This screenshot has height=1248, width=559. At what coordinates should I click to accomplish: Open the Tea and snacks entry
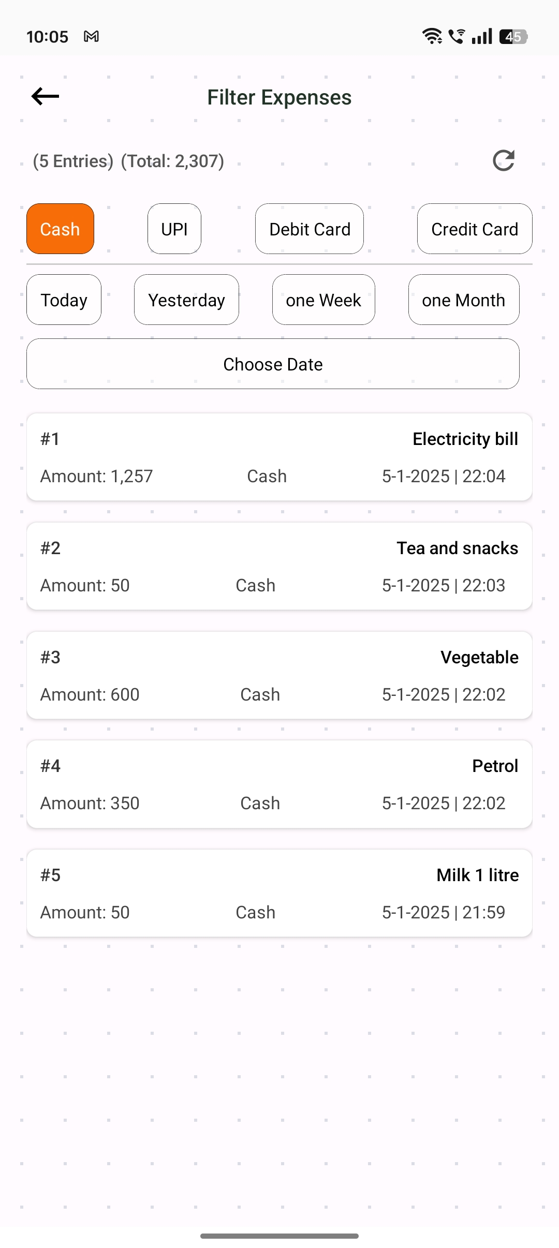click(x=279, y=566)
